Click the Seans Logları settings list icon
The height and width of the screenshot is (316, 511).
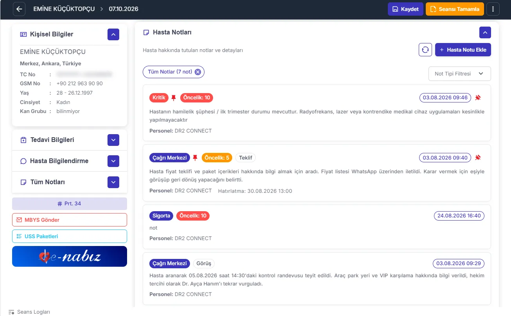pyautogui.click(x=11, y=312)
